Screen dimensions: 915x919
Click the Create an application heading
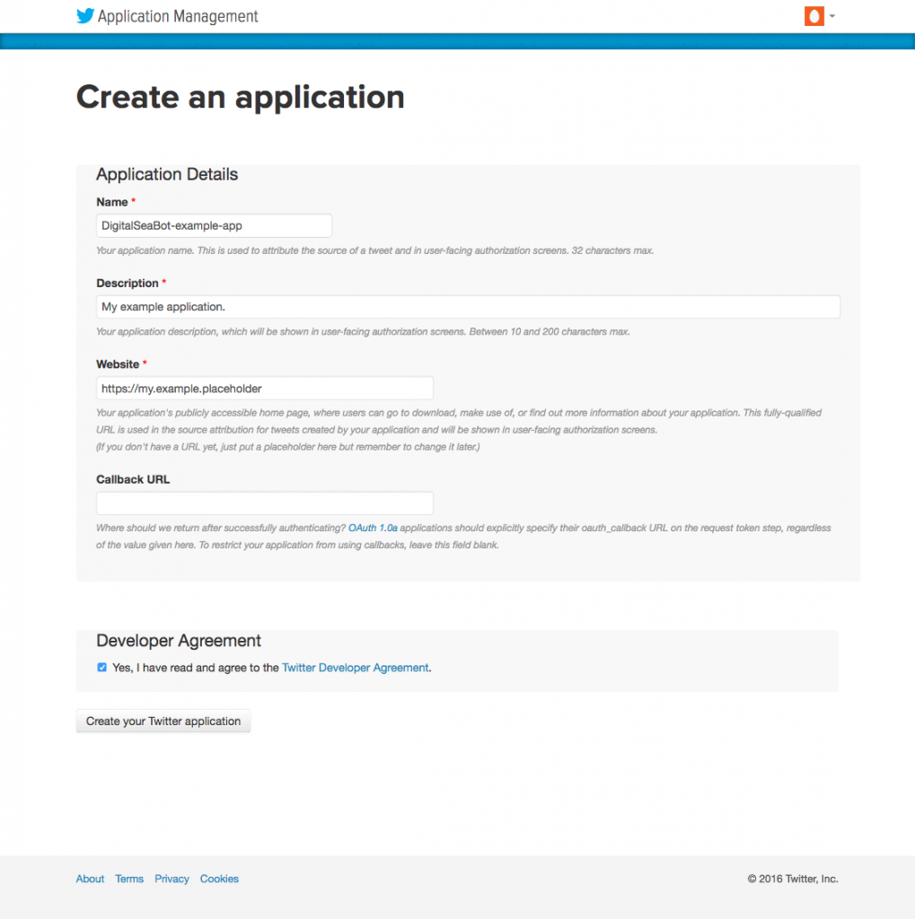pos(241,97)
